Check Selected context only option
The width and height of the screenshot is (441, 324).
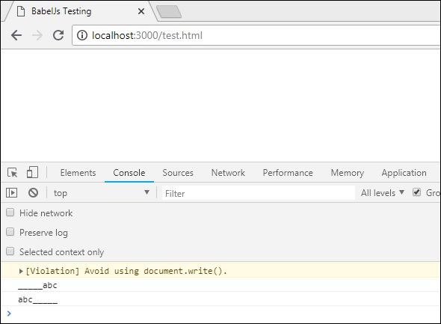[10, 251]
